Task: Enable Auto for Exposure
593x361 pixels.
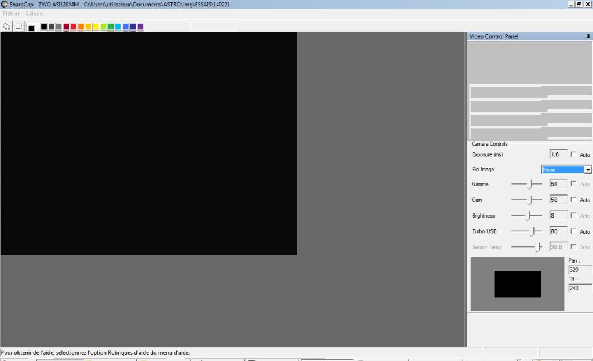Action: click(573, 154)
